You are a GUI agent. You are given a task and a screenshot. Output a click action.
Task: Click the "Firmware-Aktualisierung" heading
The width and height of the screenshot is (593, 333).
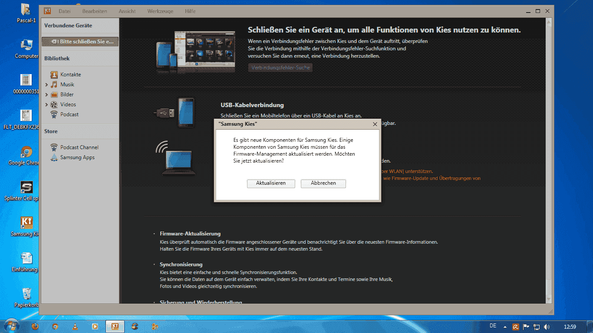point(190,234)
